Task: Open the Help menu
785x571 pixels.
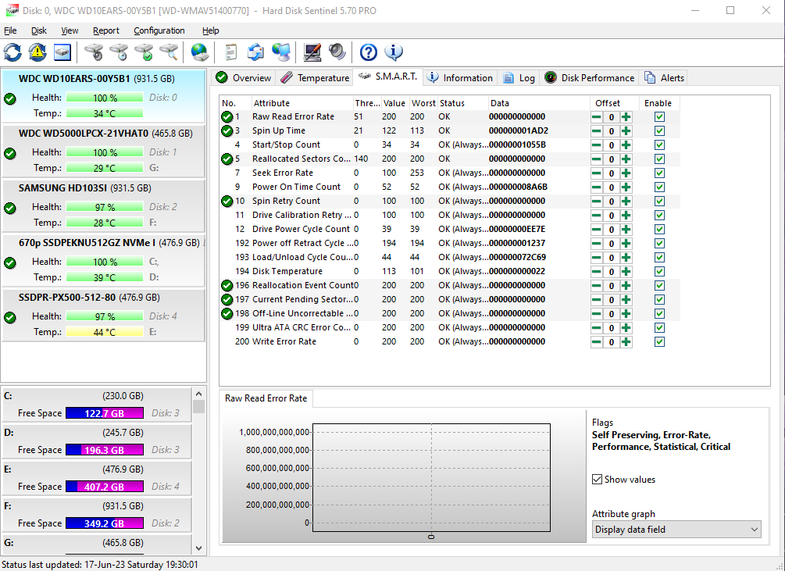Action: pos(211,30)
